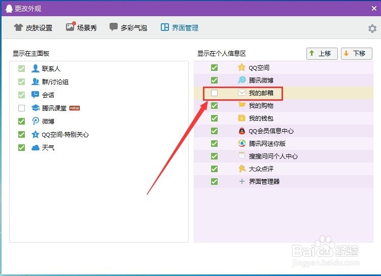The image size is (381, 276).
Task: Click the 界面管理器 plus icon
Action: 241,181
